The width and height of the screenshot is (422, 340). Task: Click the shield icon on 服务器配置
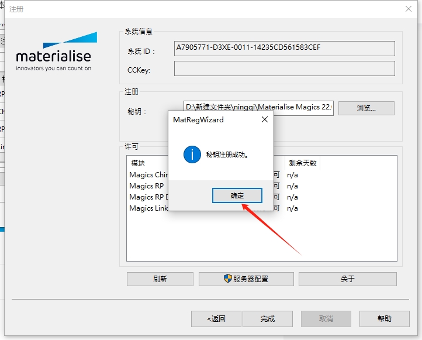pyautogui.click(x=228, y=279)
